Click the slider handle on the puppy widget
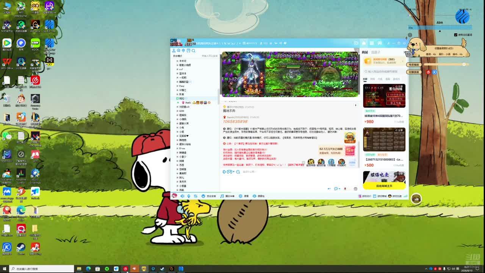The width and height of the screenshot is (485, 273). tap(464, 64)
